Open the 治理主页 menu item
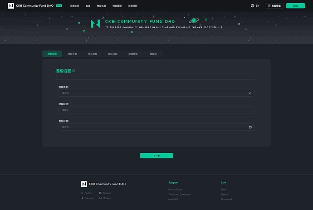 pyautogui.click(x=74, y=6)
